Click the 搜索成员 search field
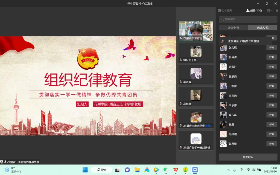This screenshot has width=280, height=175. (x=248, y=19)
